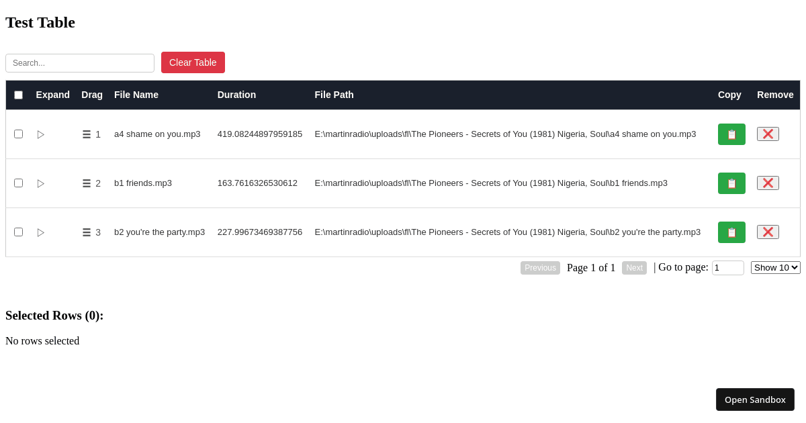Click duration 419.08244897959185
Viewport: 806px width, 423px height.
[x=260, y=134]
